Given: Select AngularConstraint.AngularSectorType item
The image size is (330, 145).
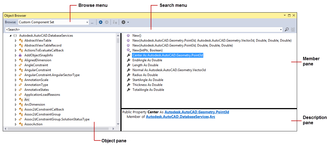Looking at the screenshot, I should click(x=52, y=75).
